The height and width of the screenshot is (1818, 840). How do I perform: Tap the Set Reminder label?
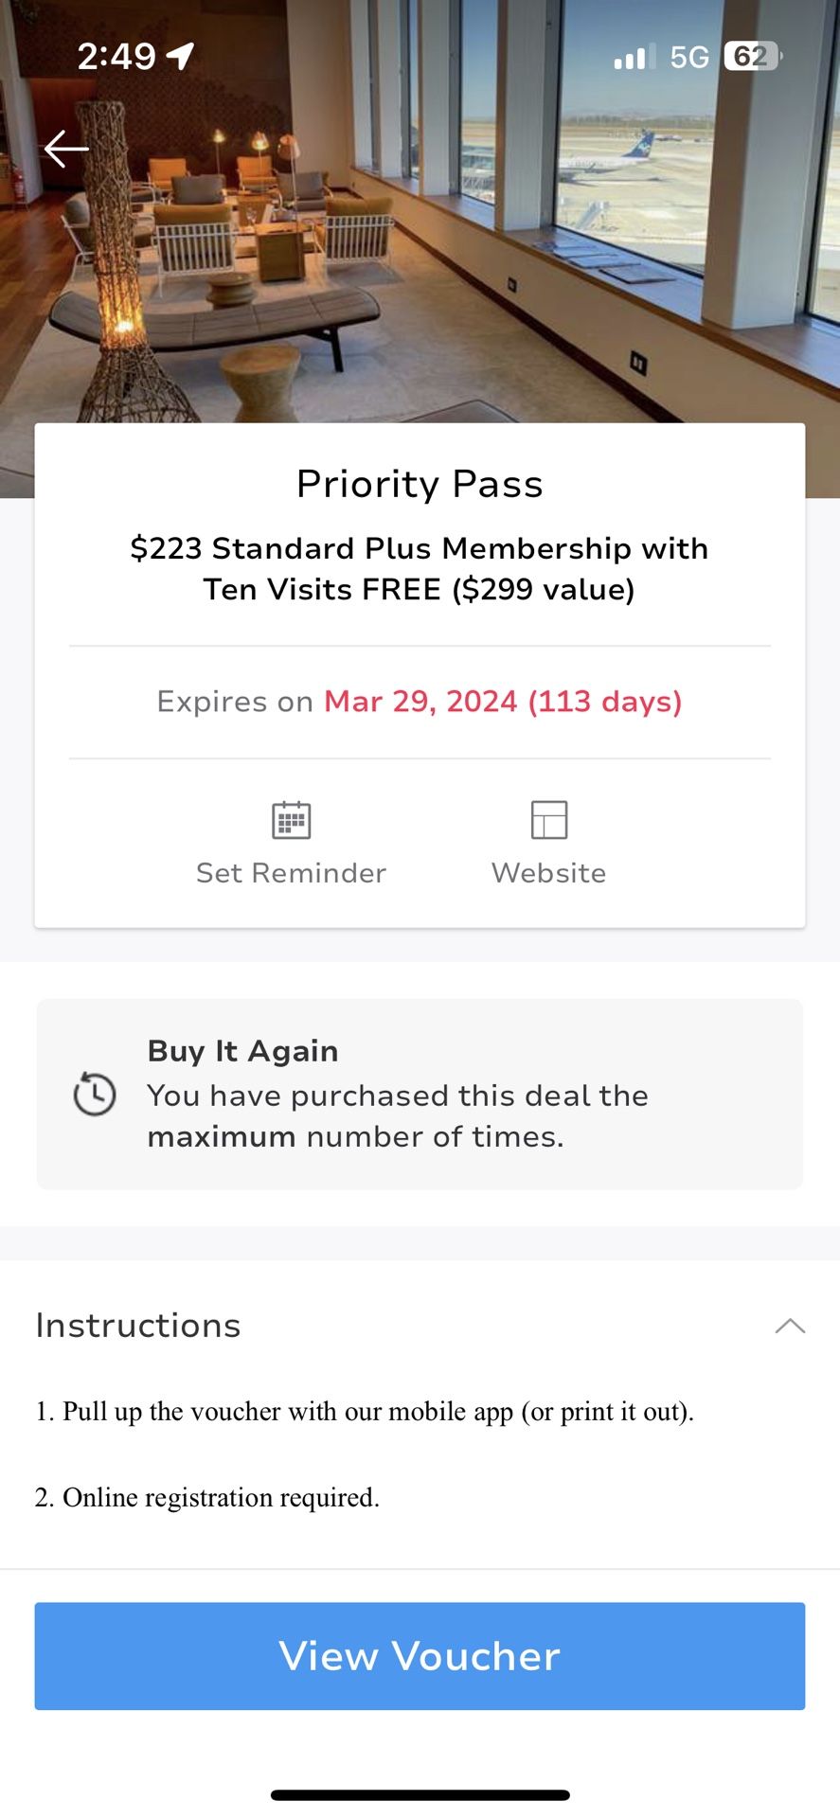coord(292,873)
